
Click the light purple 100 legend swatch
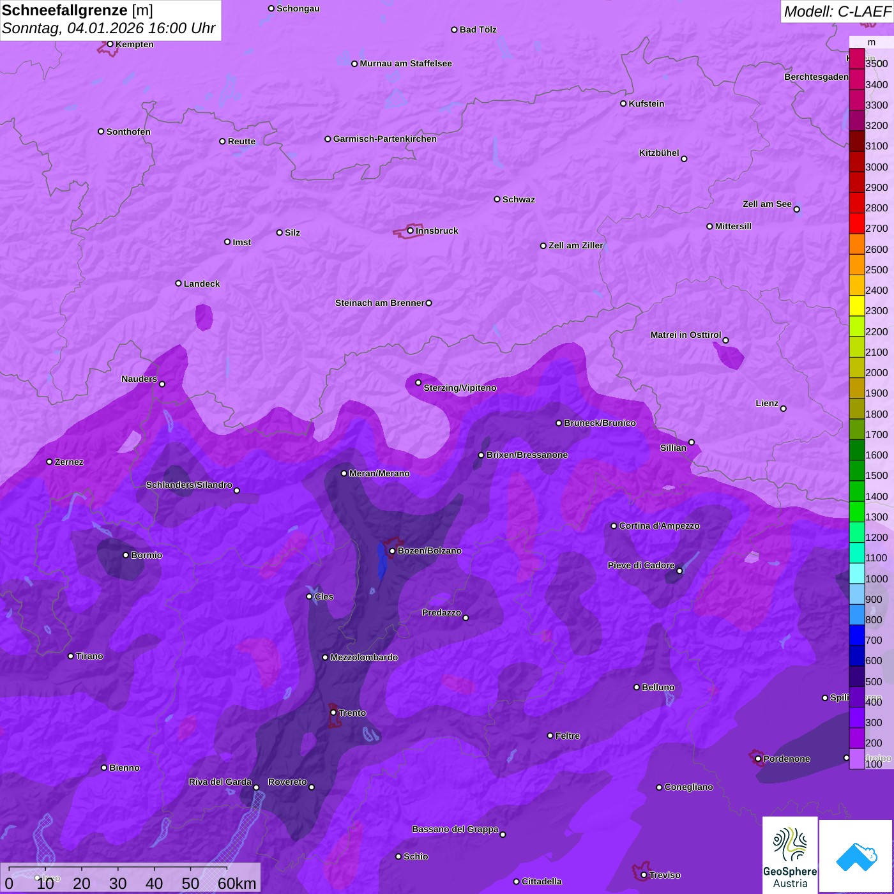tap(856, 759)
